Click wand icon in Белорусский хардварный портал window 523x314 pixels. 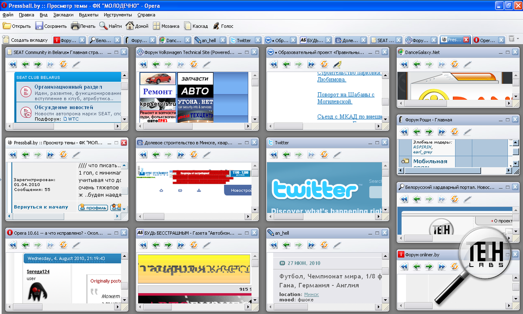point(467,199)
